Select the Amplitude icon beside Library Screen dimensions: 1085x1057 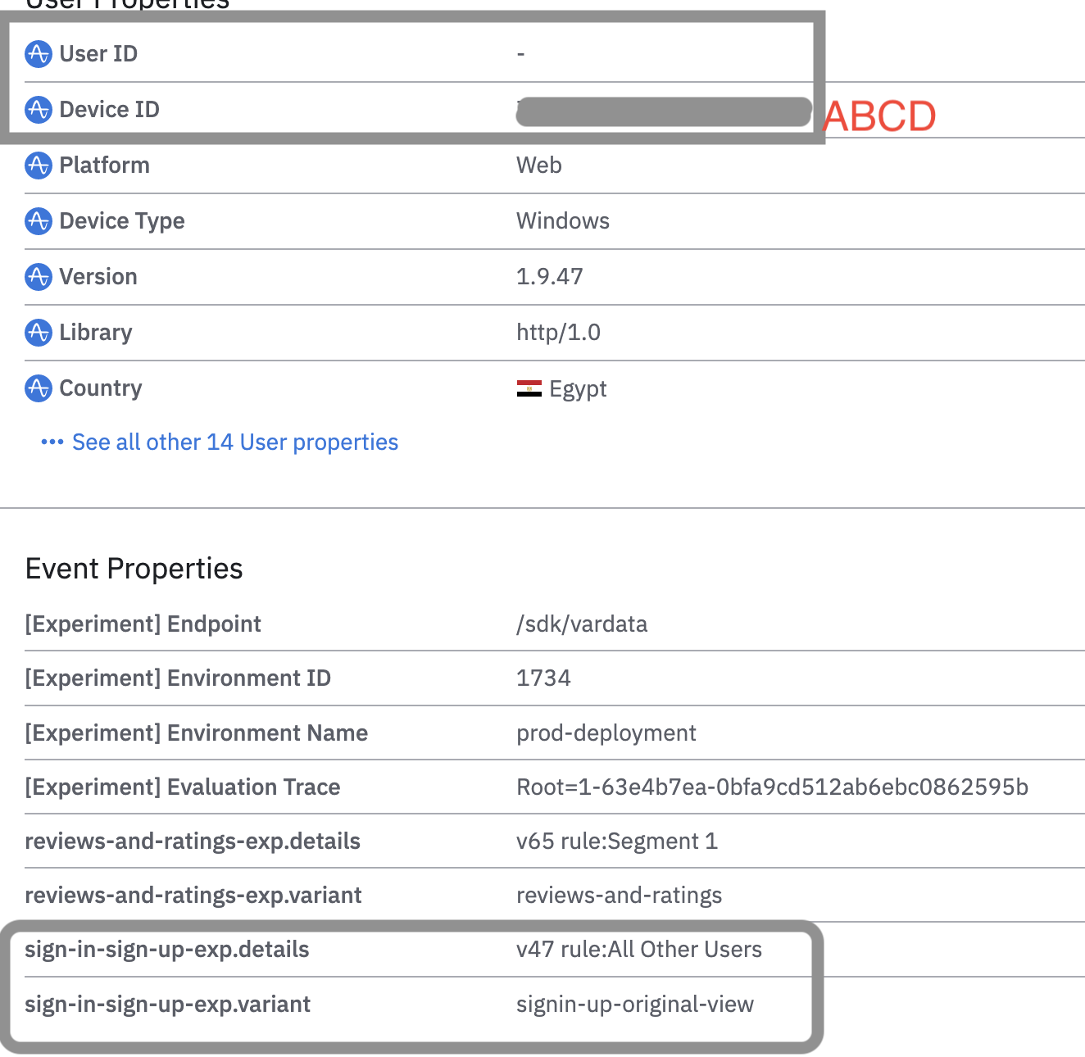point(39,333)
